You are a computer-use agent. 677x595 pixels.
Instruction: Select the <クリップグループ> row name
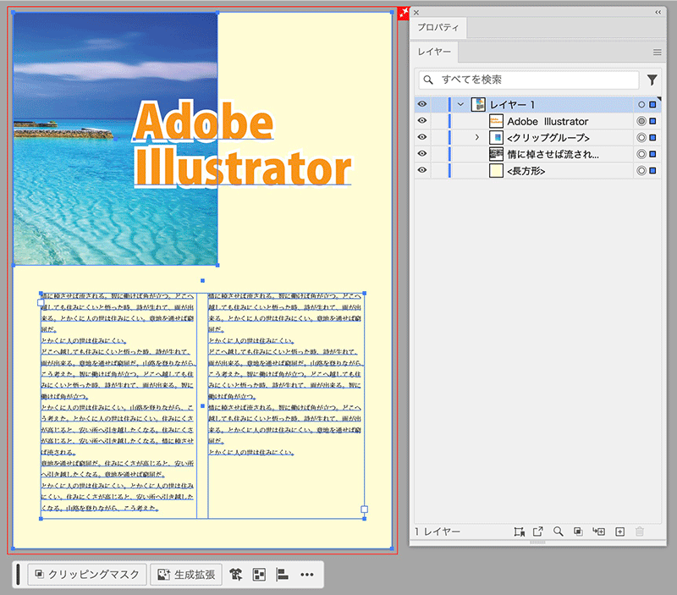548,138
